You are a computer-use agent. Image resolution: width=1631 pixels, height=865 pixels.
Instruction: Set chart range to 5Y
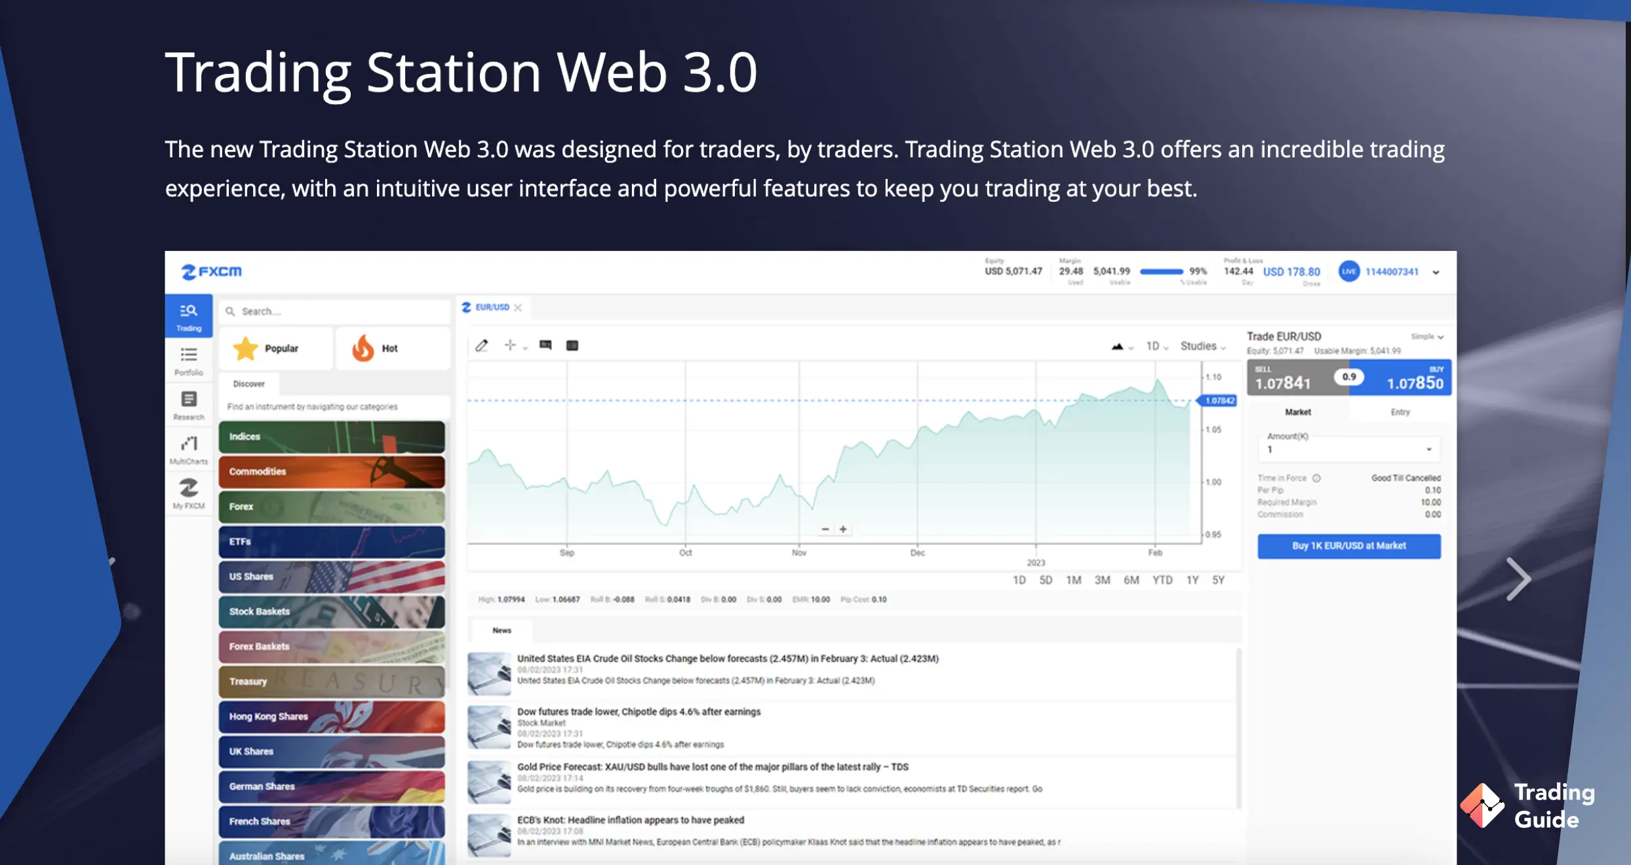click(x=1219, y=580)
